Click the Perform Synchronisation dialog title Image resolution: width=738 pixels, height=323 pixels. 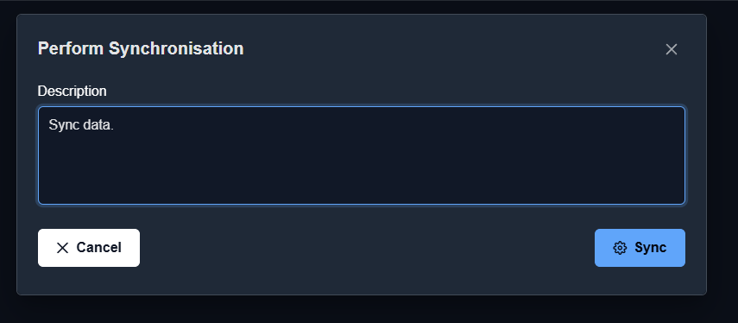[x=141, y=48]
